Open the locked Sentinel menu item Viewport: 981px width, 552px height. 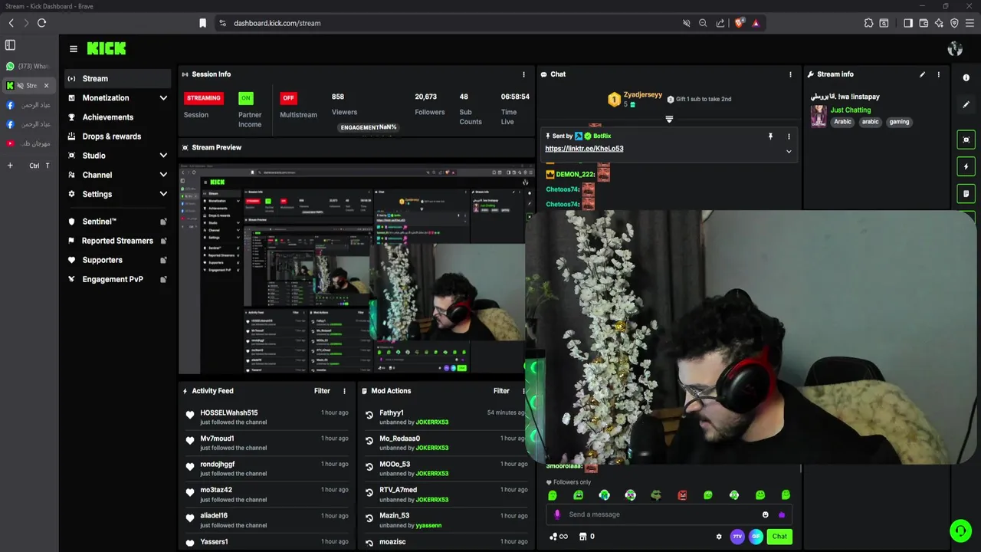118,222
